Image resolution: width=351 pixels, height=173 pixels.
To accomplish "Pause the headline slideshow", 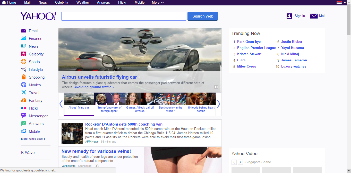I will (216, 87).
